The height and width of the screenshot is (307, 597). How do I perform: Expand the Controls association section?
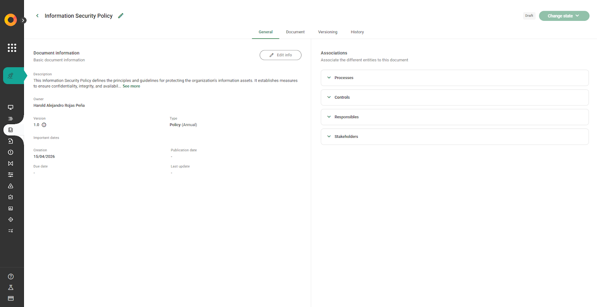click(454, 97)
